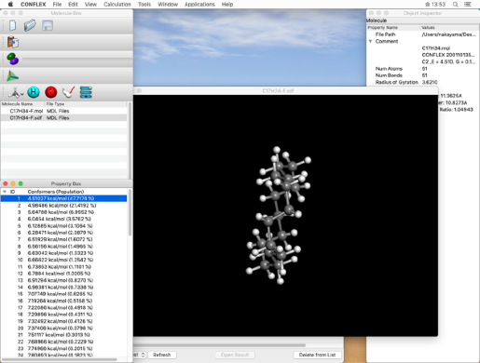Click the clipboard paste icon

(13, 42)
